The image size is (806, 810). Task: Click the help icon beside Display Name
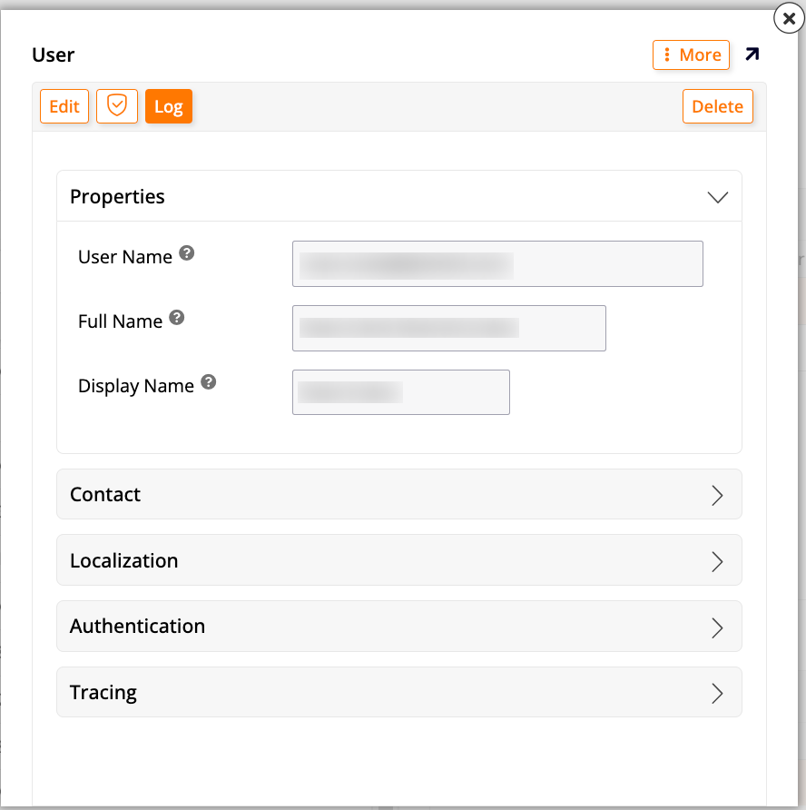coord(208,382)
